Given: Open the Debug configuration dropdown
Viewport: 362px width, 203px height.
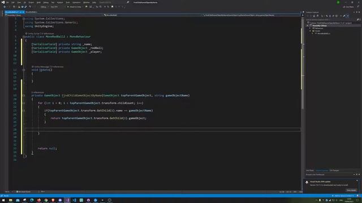Looking at the screenshot, I should pyautogui.click(x=44, y=7).
